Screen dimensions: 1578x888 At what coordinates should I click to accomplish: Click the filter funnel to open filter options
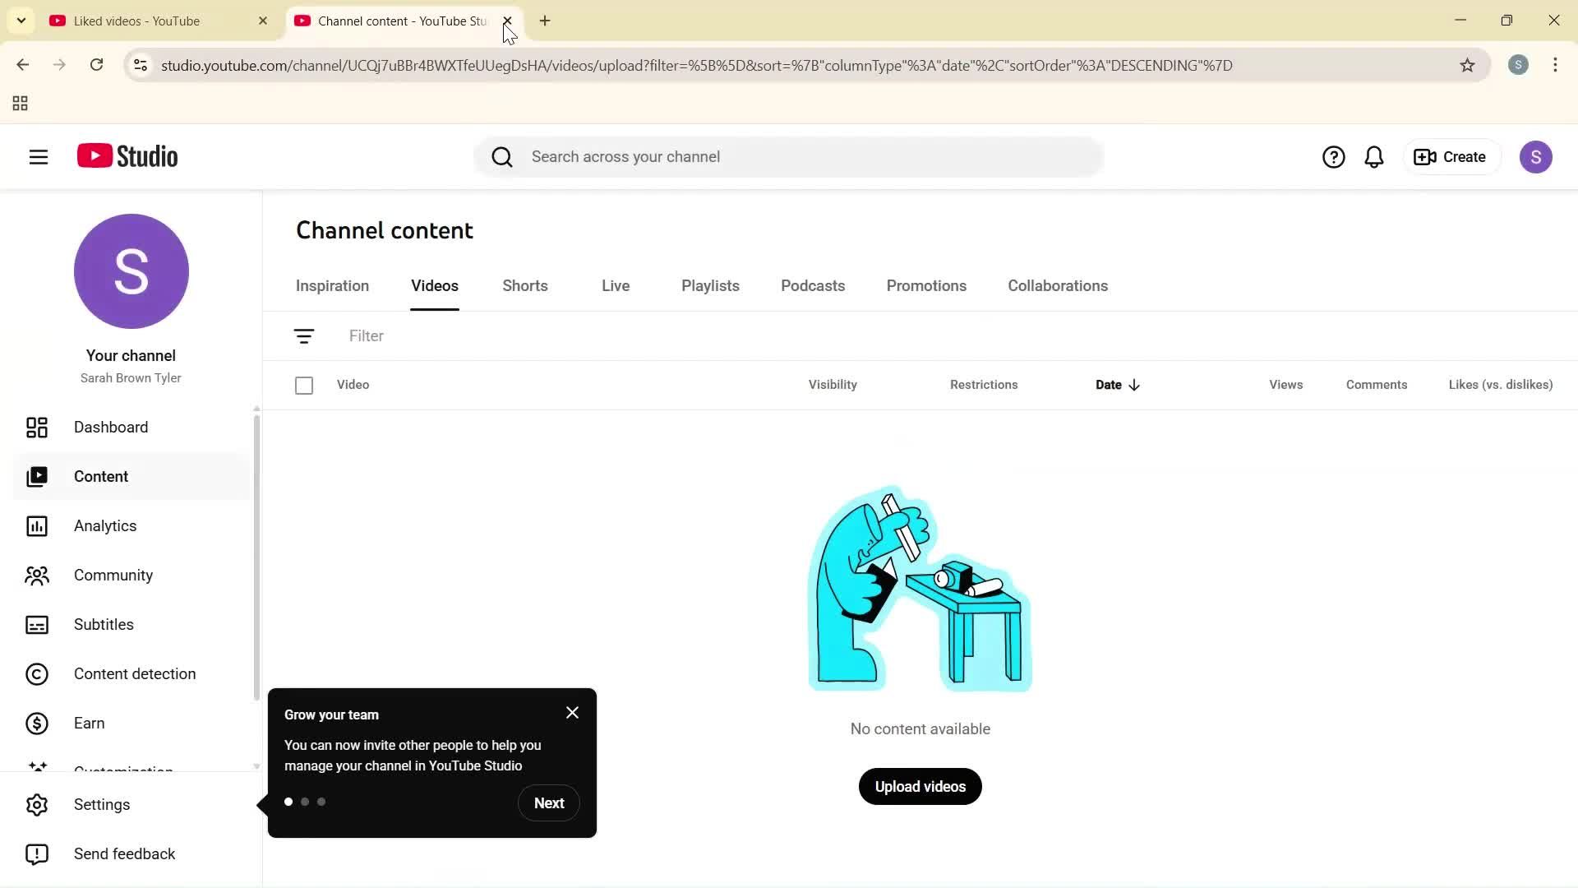click(x=304, y=335)
